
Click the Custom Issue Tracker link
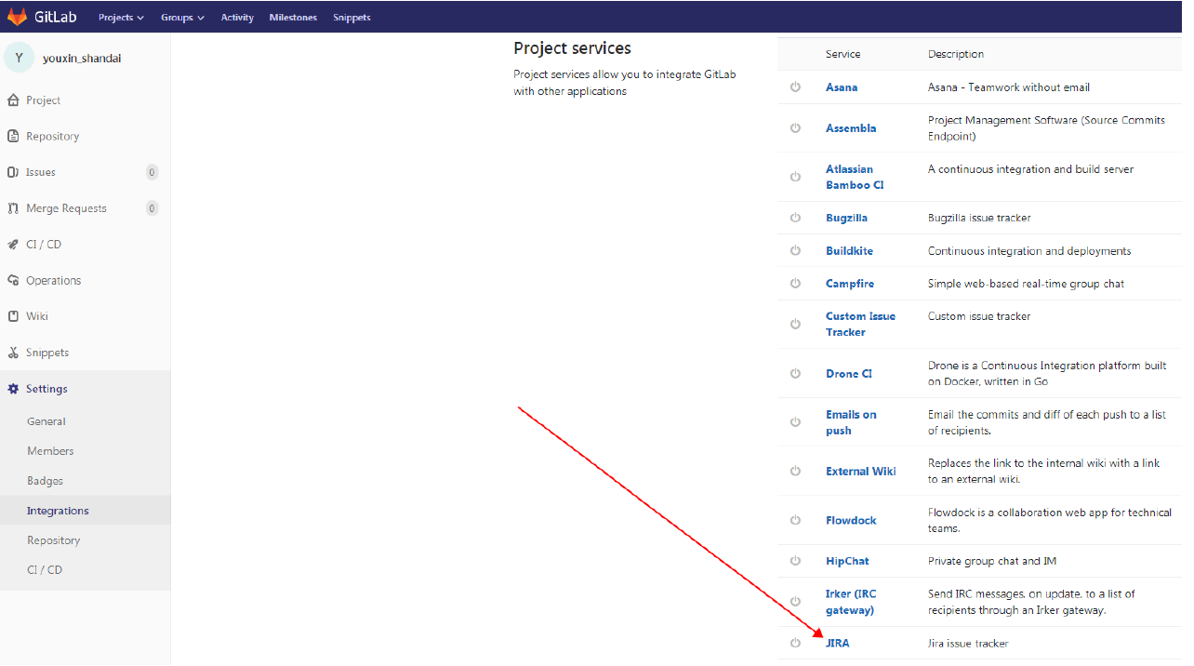click(x=860, y=324)
